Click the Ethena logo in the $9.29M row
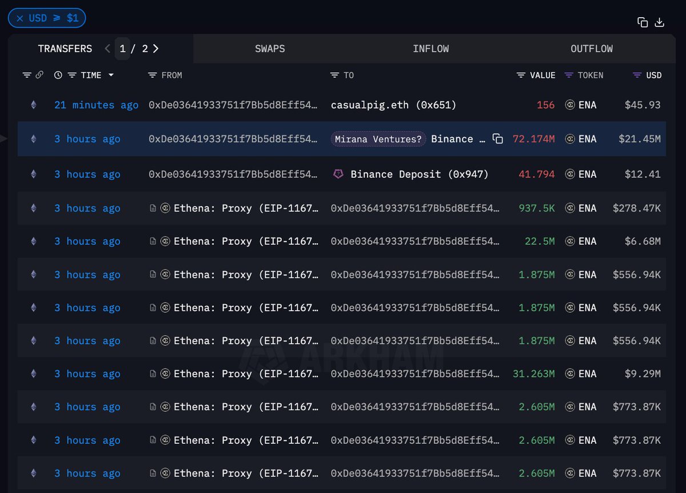Screen dimensions: 686x493 coord(165,373)
